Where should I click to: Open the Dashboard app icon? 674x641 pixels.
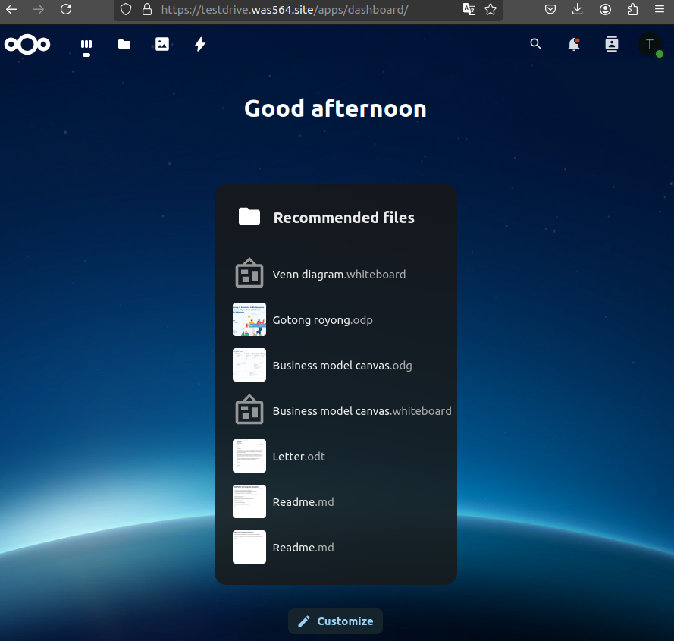coord(86,44)
